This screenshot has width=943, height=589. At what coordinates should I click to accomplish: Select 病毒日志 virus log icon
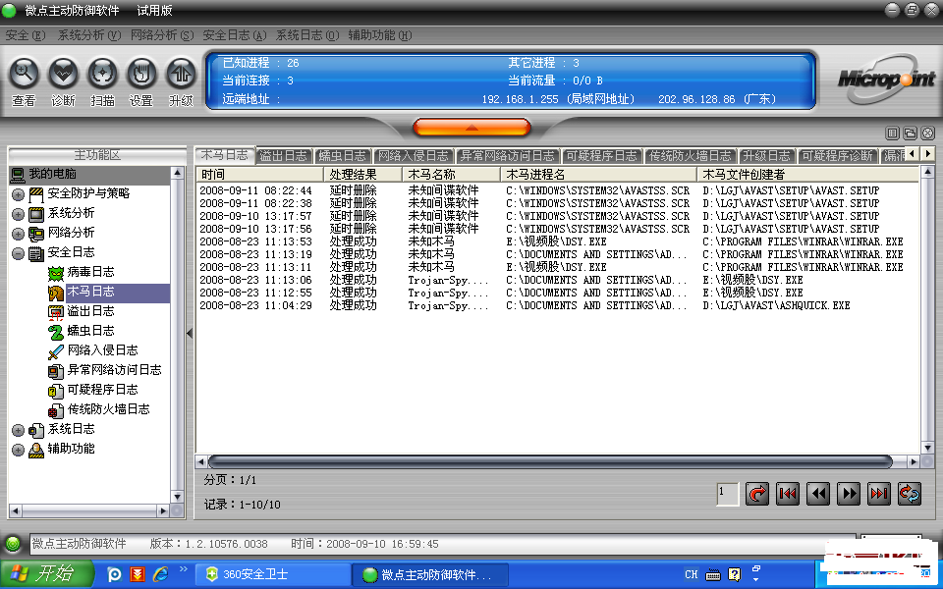tap(56, 273)
